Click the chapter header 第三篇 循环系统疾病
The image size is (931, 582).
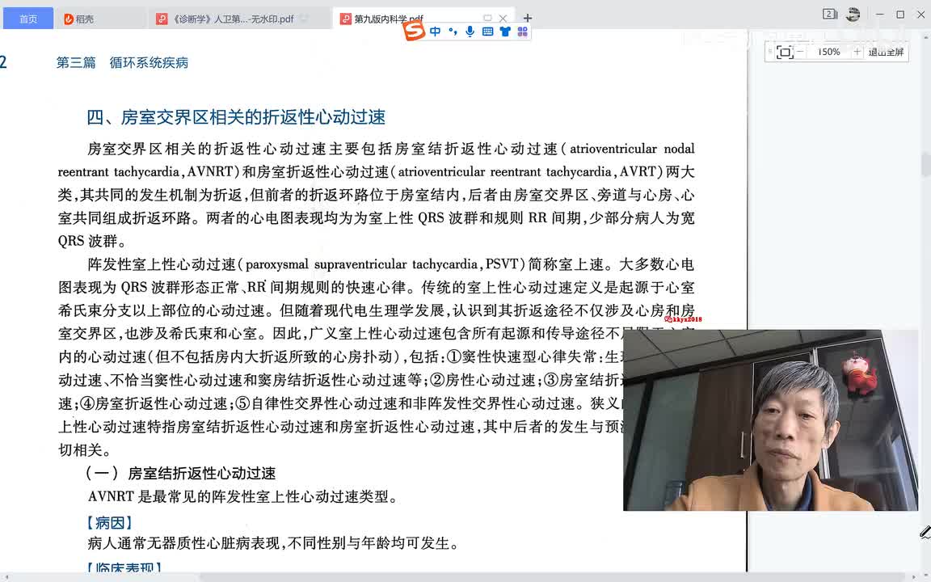tap(122, 62)
